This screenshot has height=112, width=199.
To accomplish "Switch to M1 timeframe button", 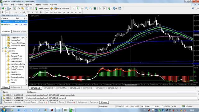I will click(47, 12).
